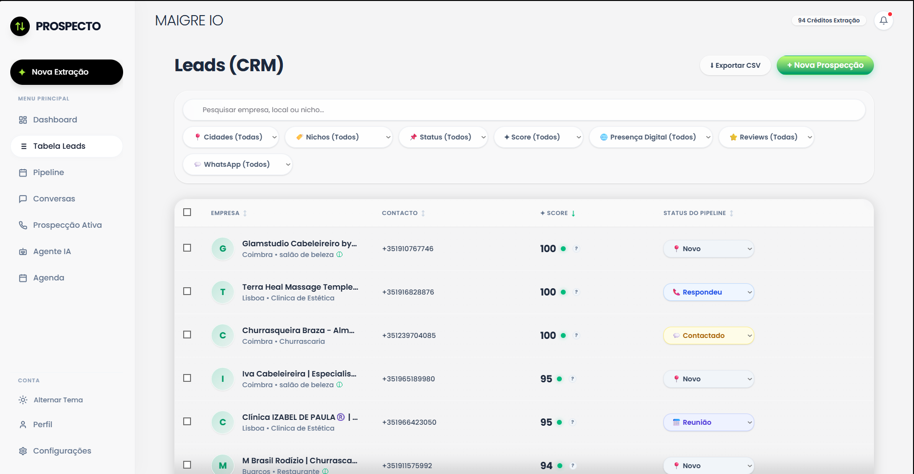Open the WhatsApp (Todos) filter dropdown
Viewport: 914px width, 474px height.
(x=238, y=164)
